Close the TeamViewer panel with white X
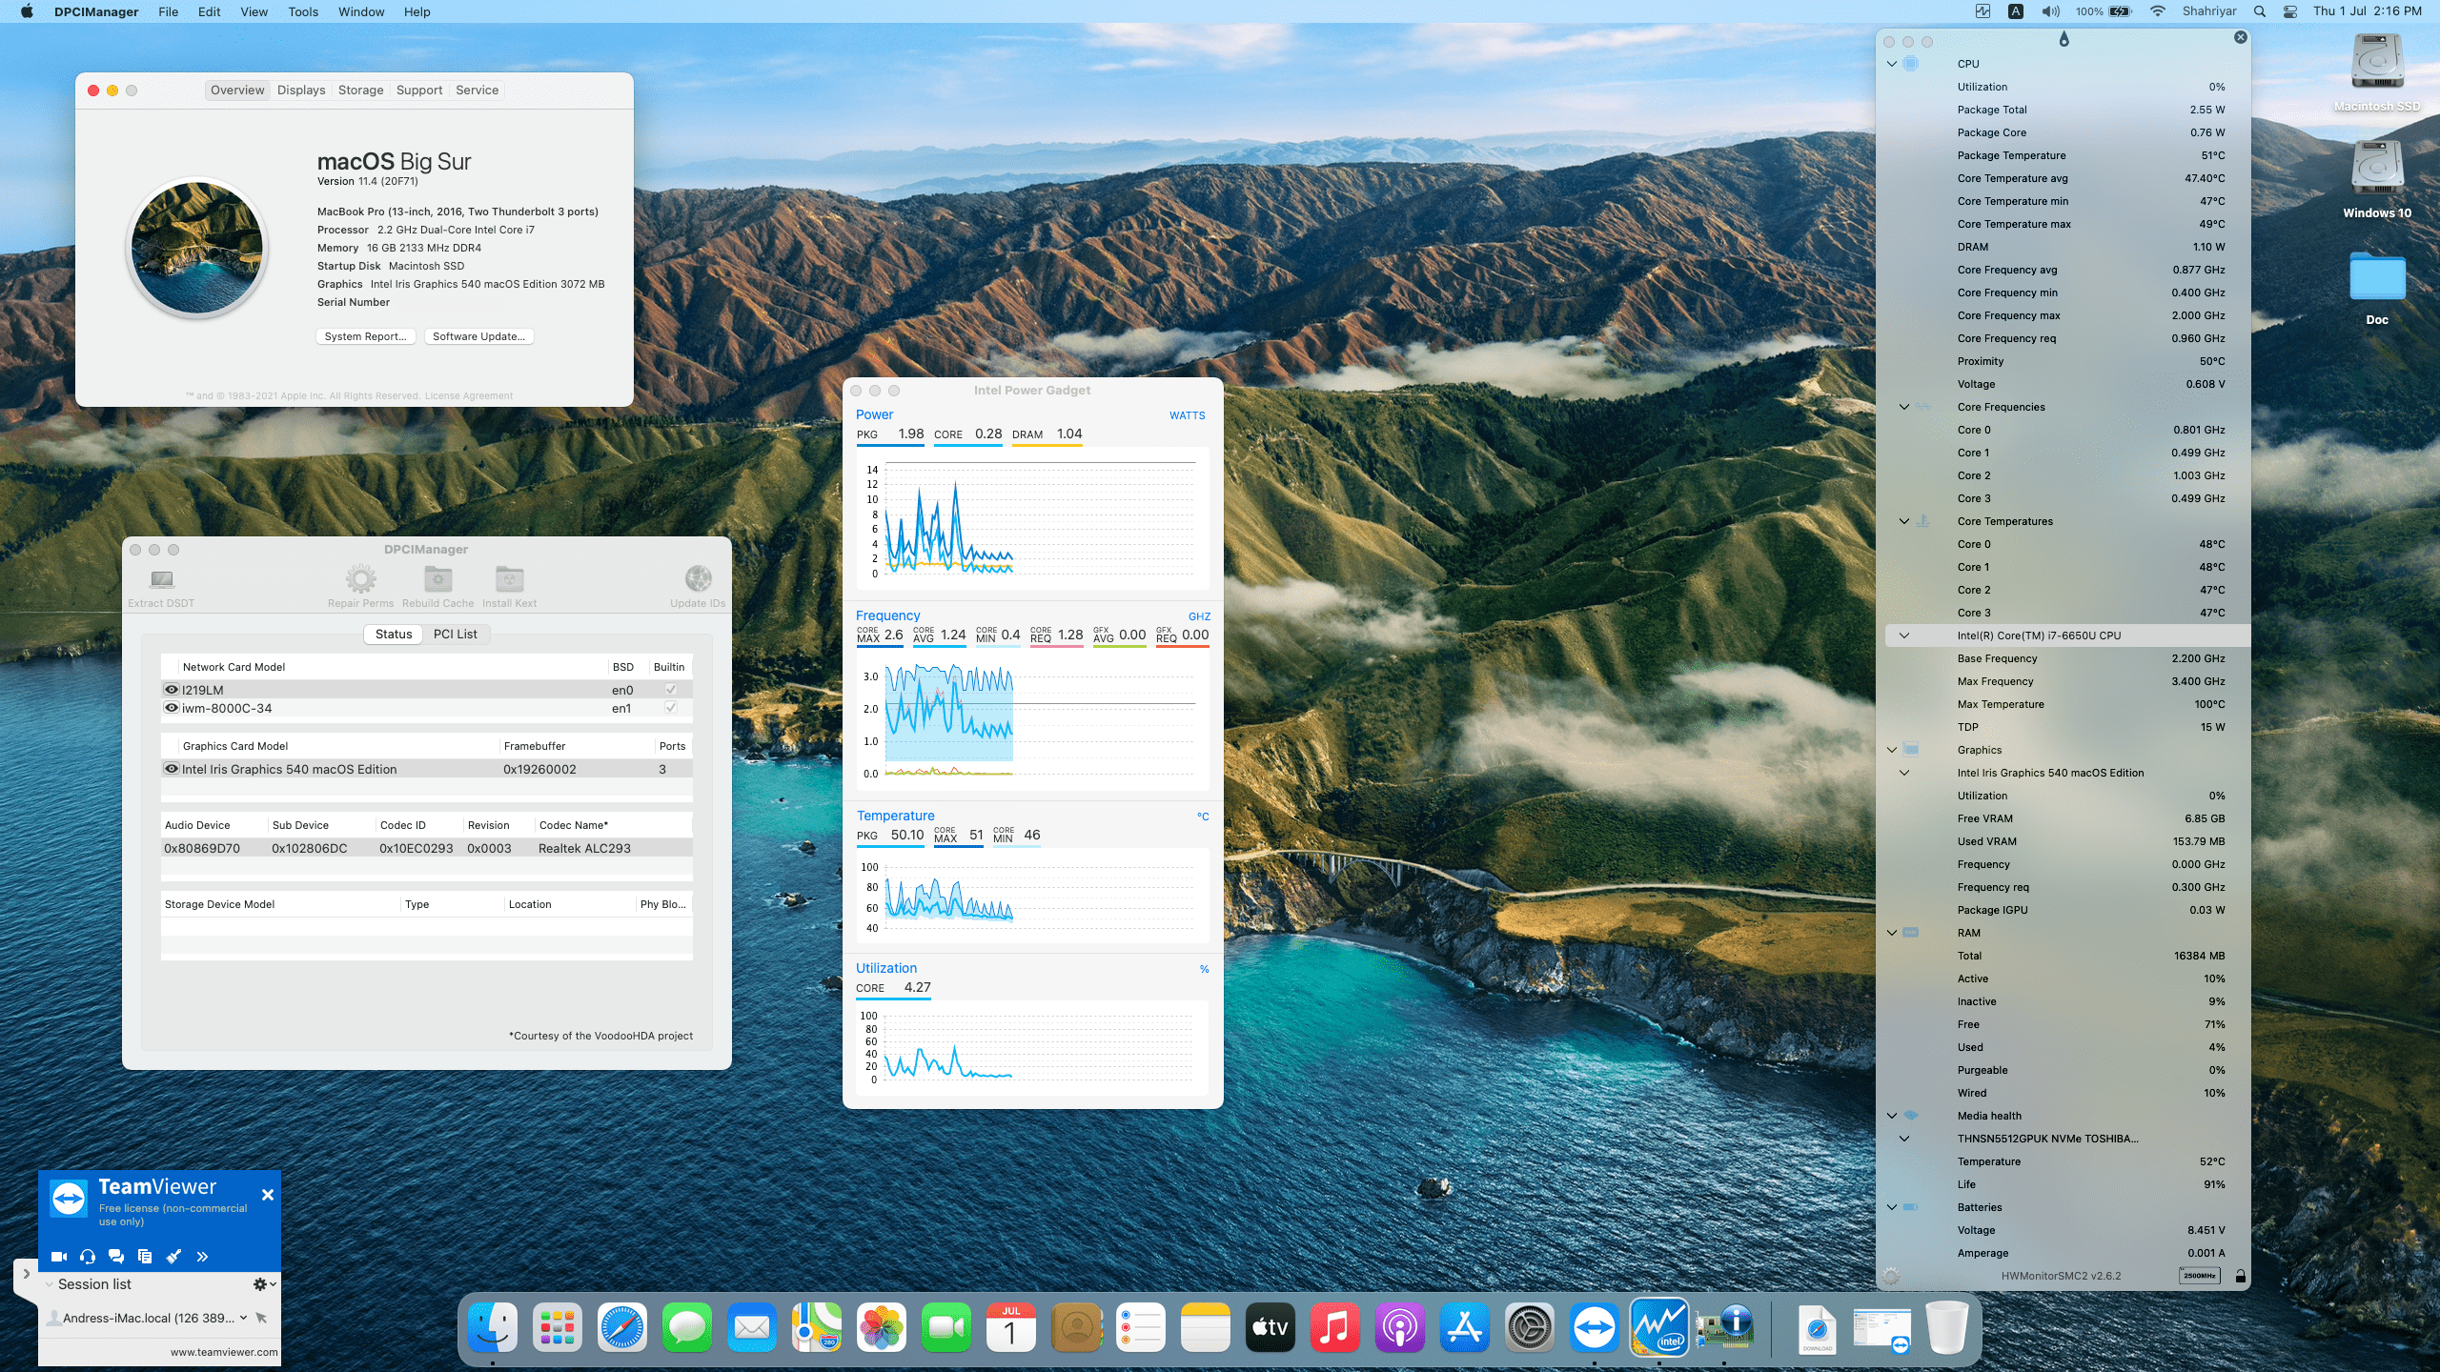The width and height of the screenshot is (2440, 1372). click(268, 1195)
